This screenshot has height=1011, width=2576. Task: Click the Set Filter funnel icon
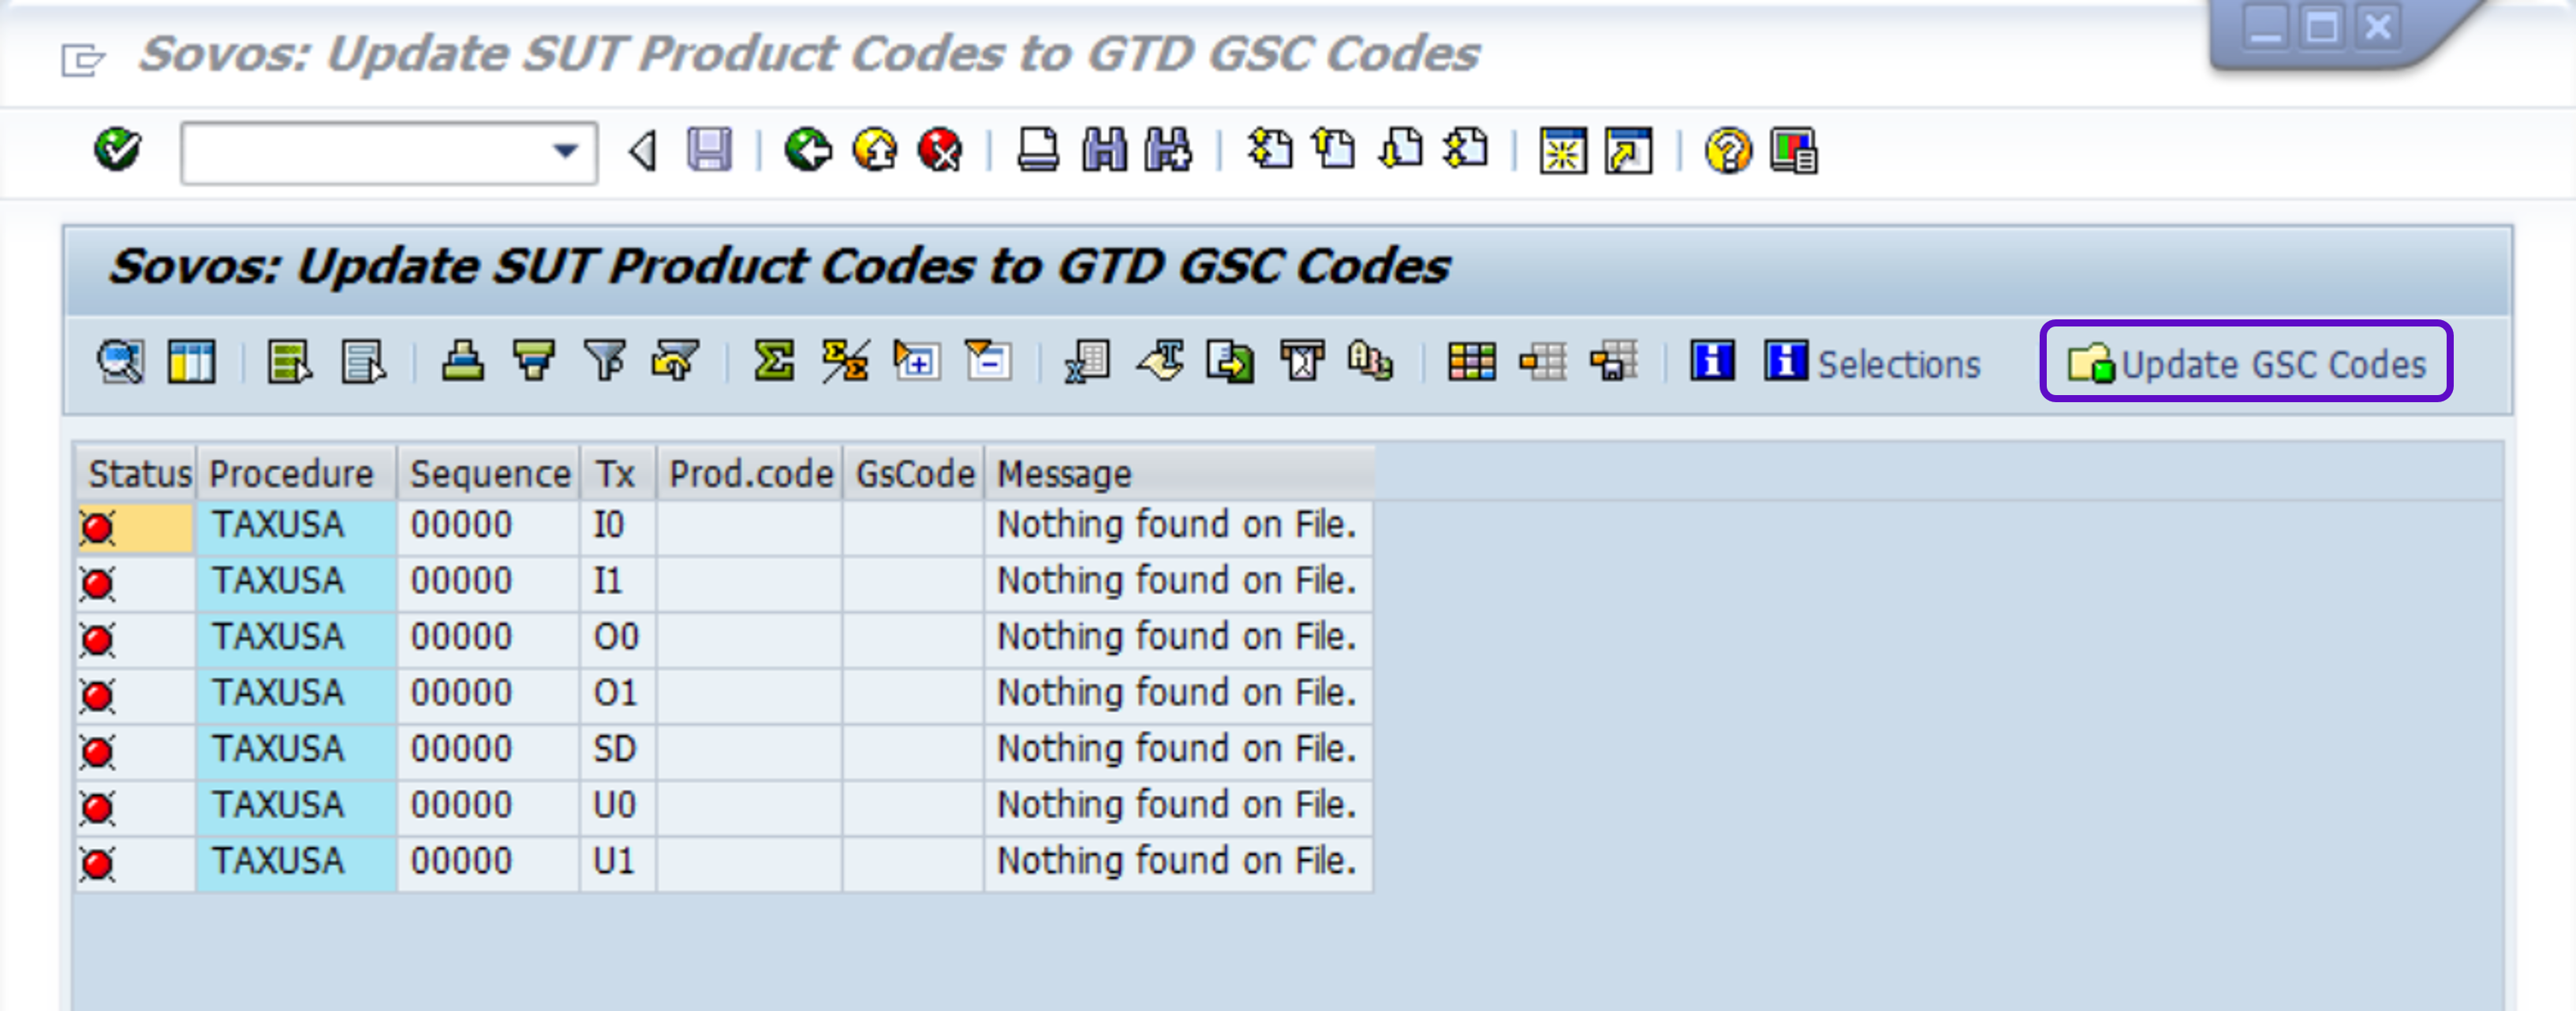tap(604, 362)
